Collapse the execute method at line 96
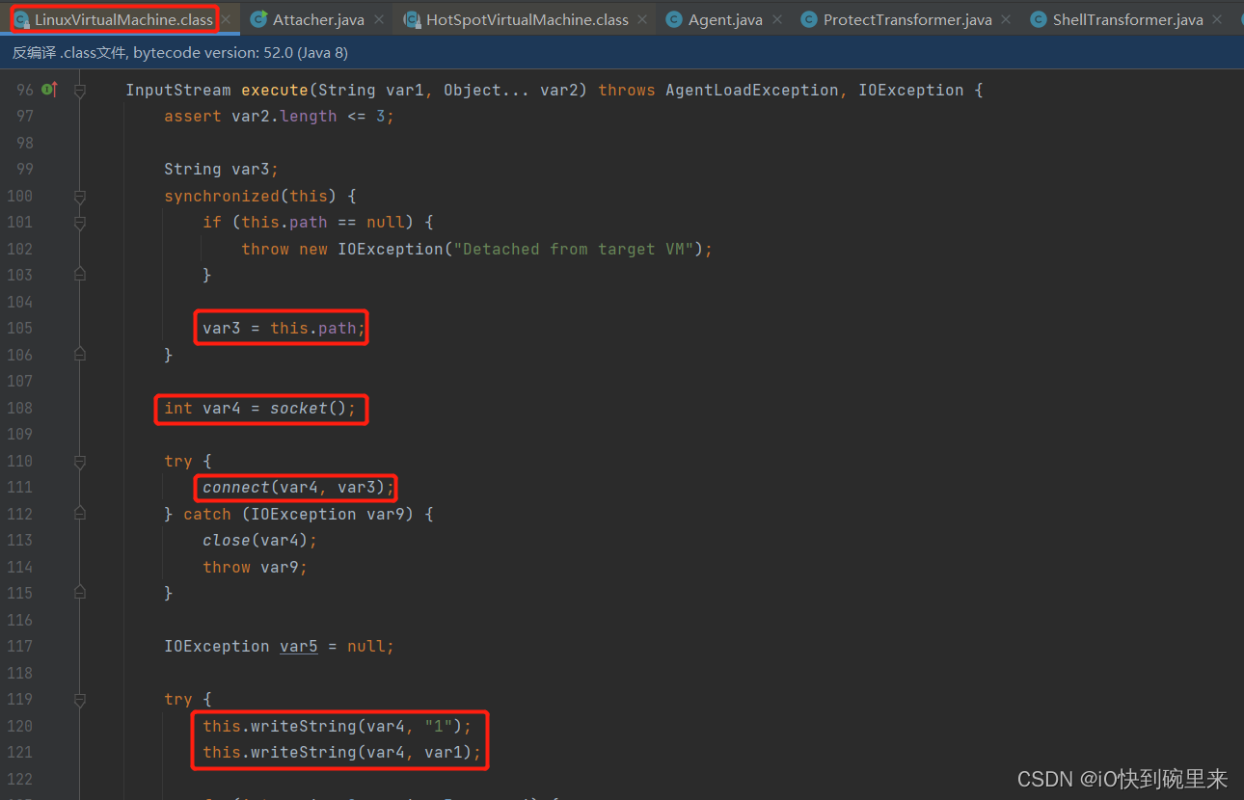The width and height of the screenshot is (1244, 800). 80,91
